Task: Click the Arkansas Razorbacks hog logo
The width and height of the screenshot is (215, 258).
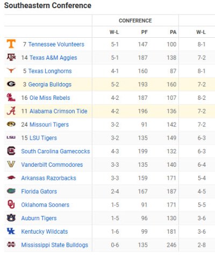Action: (11, 178)
